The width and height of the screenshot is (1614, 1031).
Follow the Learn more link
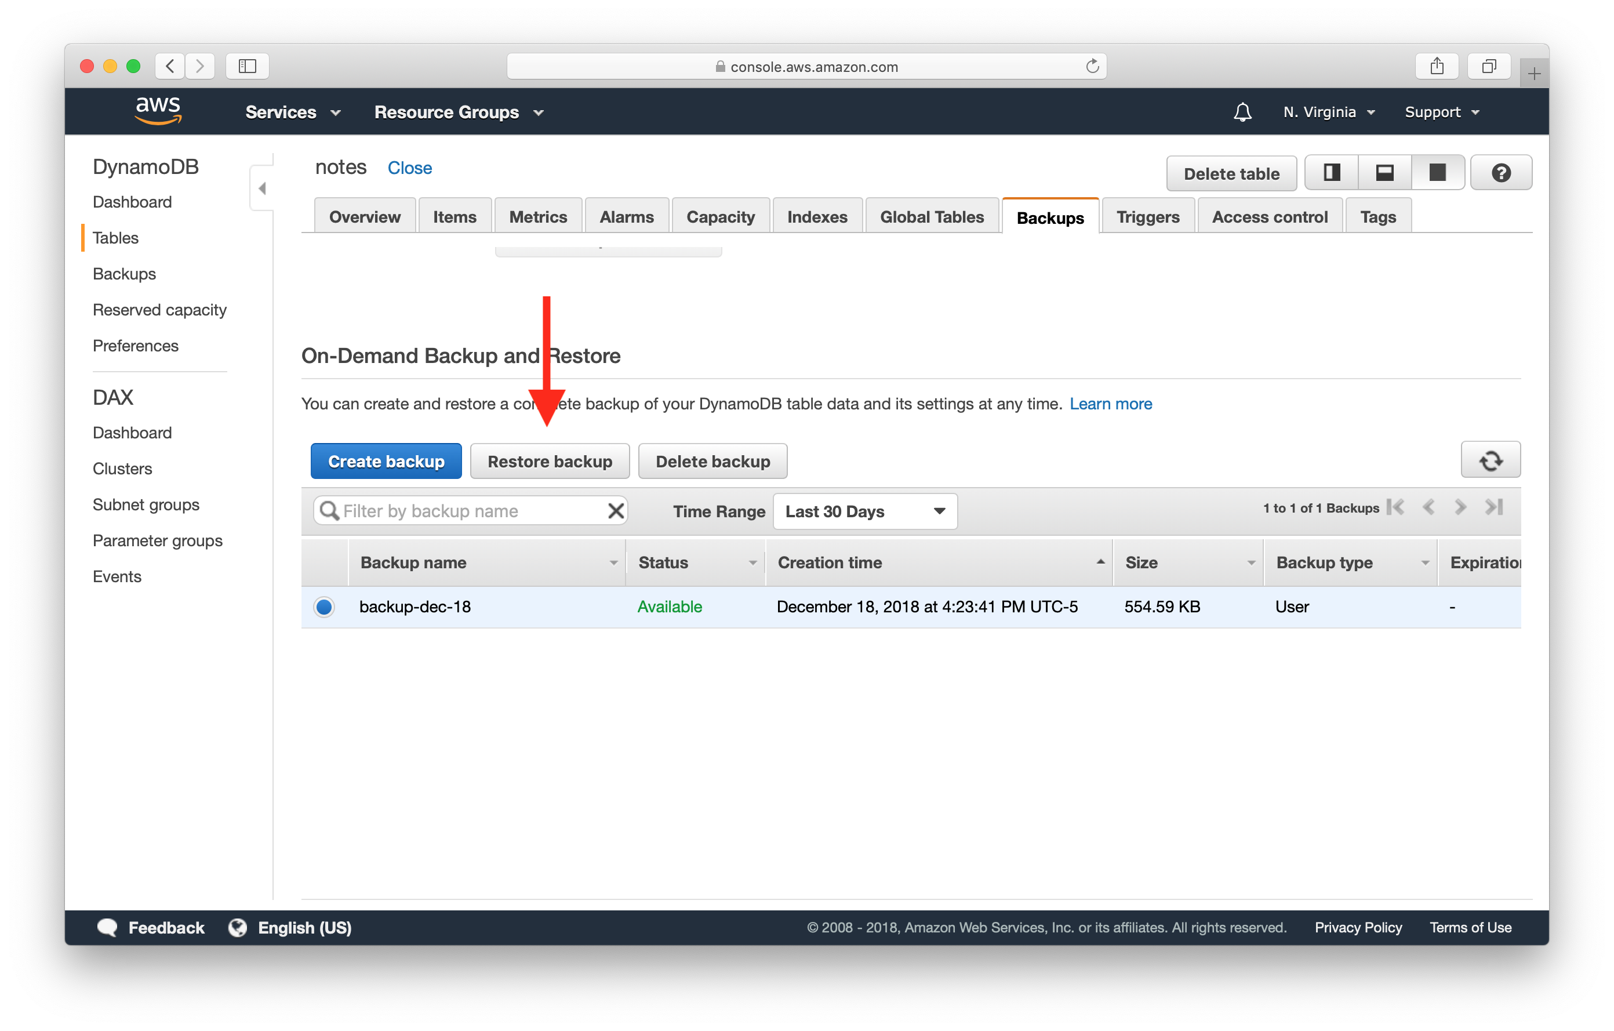click(x=1110, y=404)
